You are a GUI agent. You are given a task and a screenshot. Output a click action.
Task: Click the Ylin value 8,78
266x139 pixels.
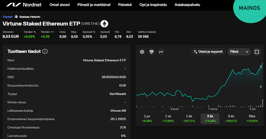point(118,37)
